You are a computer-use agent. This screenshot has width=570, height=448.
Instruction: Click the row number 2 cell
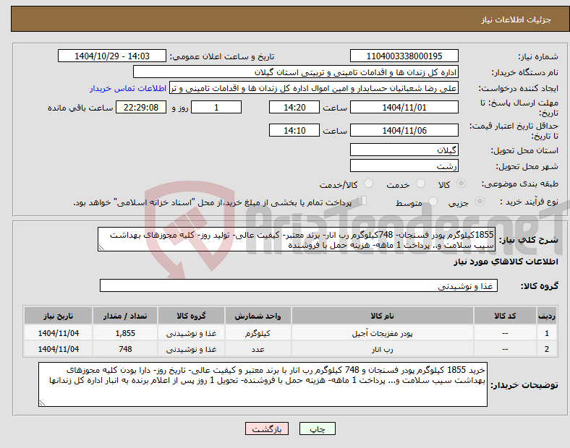click(547, 349)
